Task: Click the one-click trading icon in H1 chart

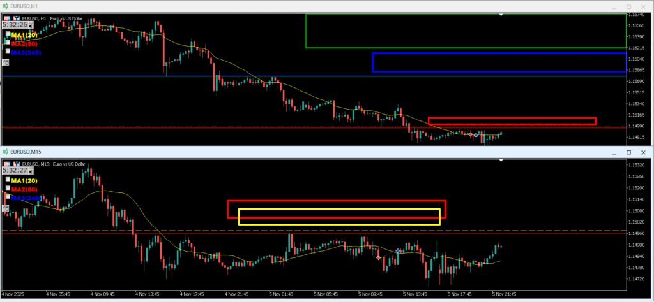Action: tap(15, 18)
